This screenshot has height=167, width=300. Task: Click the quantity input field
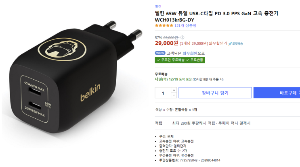163,93
